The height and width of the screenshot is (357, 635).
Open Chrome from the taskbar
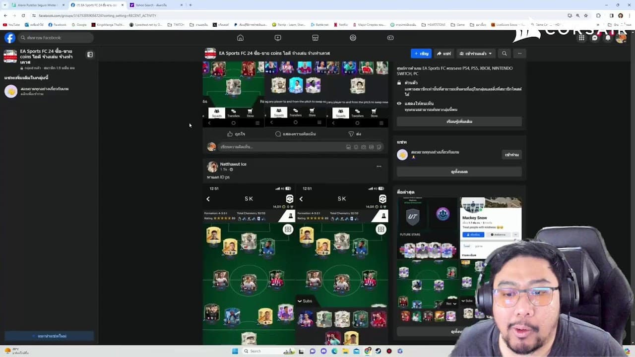(367, 351)
